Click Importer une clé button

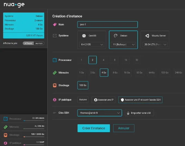pyautogui.click(x=139, y=113)
